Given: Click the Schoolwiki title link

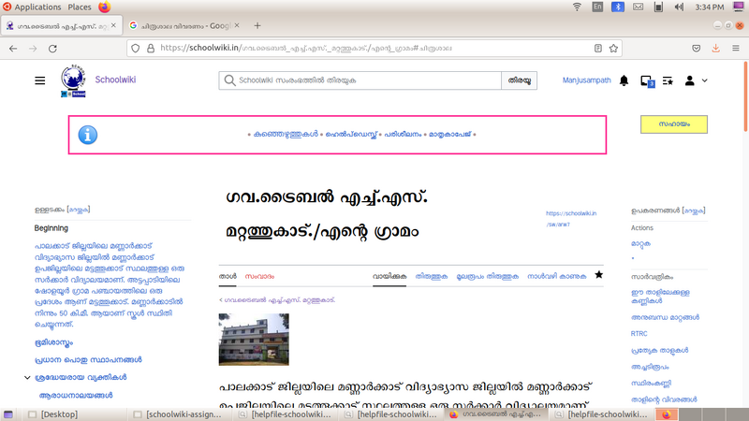Looking at the screenshot, I should 115,80.
